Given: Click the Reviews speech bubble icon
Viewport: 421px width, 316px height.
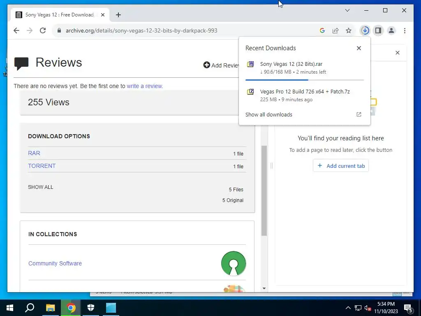Looking at the screenshot, I should point(21,64).
